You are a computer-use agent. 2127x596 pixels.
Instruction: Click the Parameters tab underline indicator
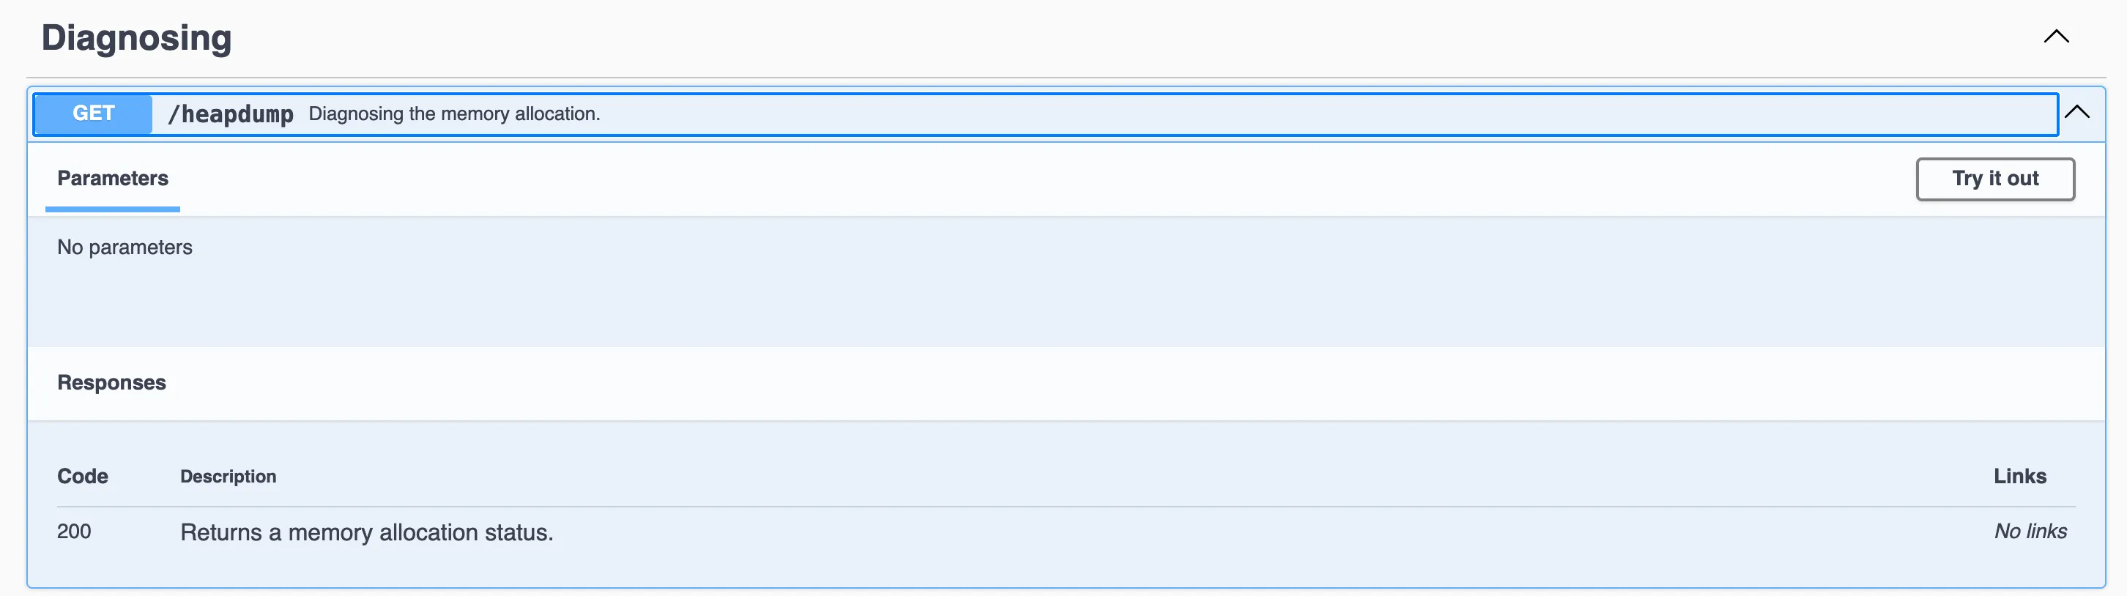(112, 207)
